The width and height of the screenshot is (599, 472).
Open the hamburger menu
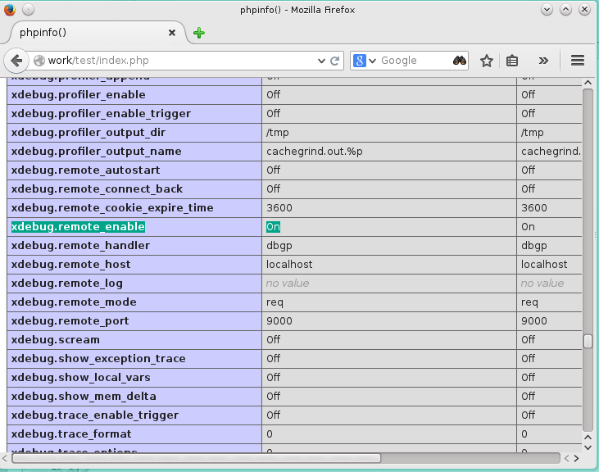(x=577, y=61)
